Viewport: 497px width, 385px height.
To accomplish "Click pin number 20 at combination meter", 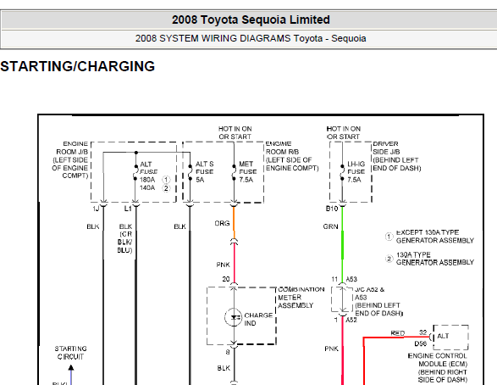I will click(x=226, y=279).
